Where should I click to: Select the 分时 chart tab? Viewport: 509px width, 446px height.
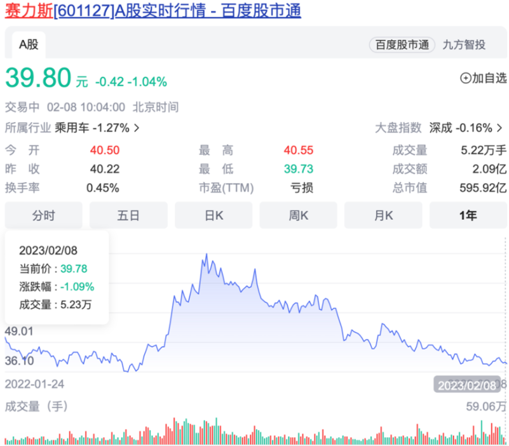tap(43, 215)
